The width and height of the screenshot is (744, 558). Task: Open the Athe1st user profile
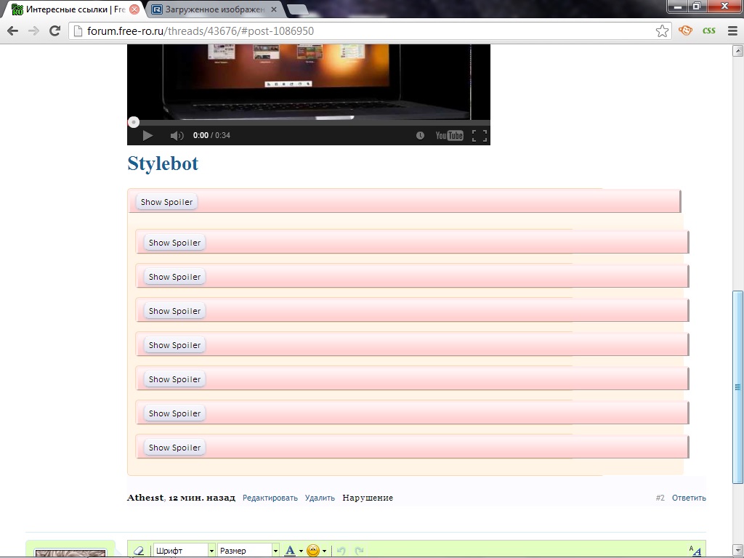coord(145,498)
